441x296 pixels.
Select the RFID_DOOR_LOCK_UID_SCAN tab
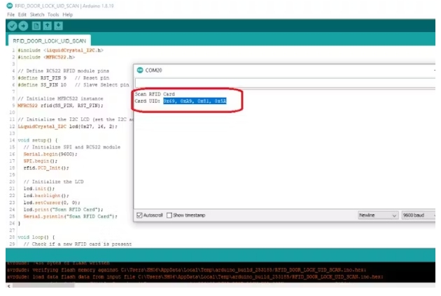[50, 40]
